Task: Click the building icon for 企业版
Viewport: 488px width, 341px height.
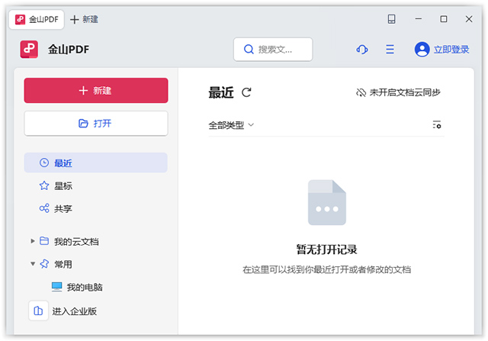Action: (x=38, y=310)
